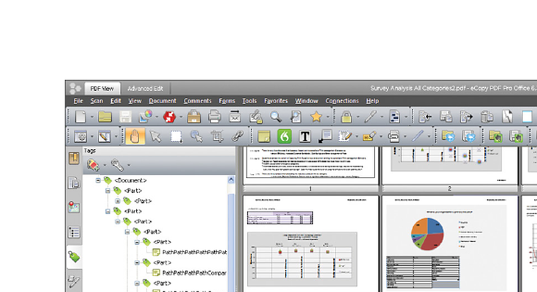Select the Typewriter text tool
The width and height of the screenshot is (537, 292).
[305, 137]
